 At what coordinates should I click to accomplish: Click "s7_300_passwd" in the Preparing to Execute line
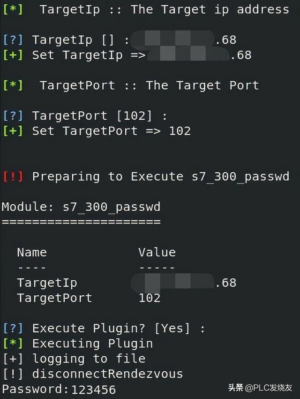(240, 176)
